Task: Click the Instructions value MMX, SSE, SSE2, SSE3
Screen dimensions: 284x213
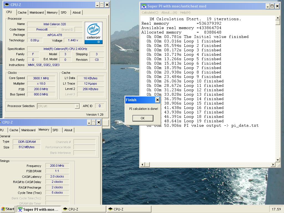Action: click(x=65, y=65)
